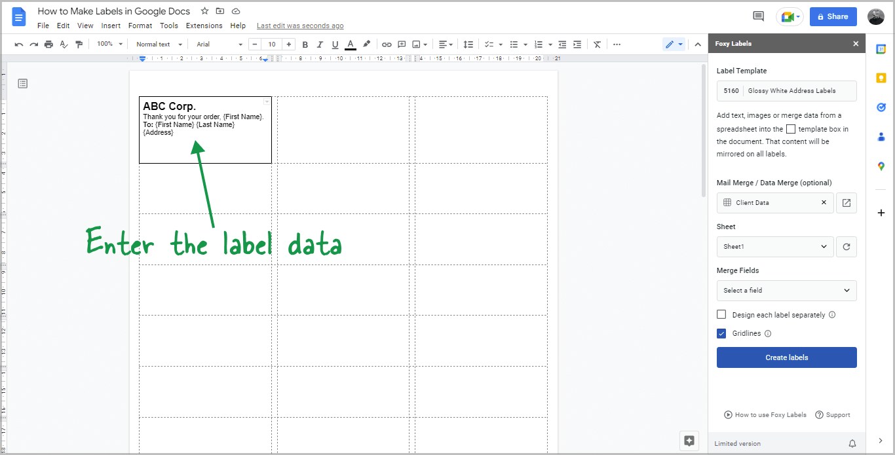Open Google Maps from the side panel
This screenshot has height=455, width=895.
click(x=881, y=166)
